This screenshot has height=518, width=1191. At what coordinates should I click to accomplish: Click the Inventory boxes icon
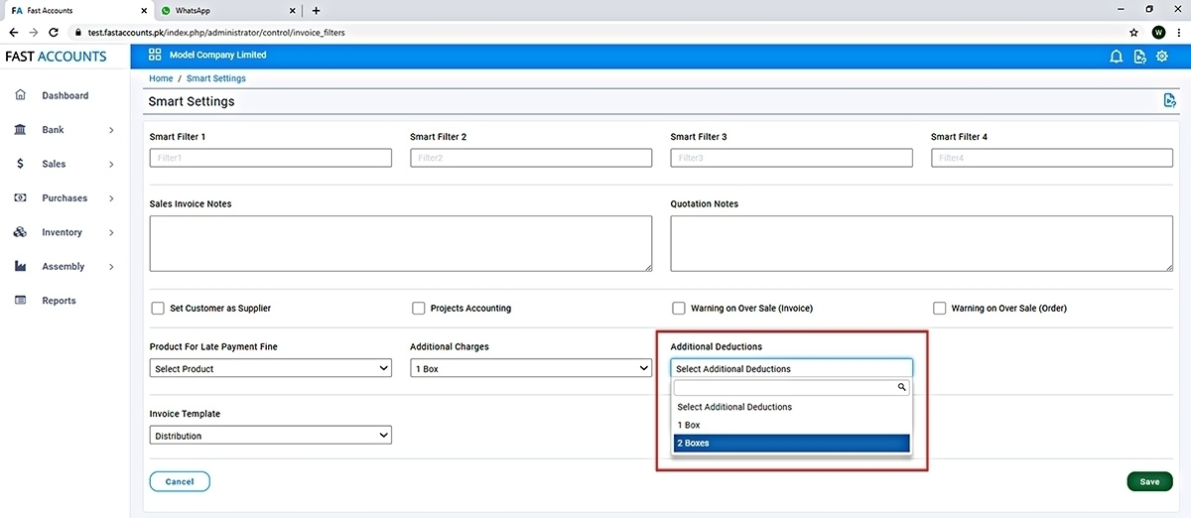(20, 232)
